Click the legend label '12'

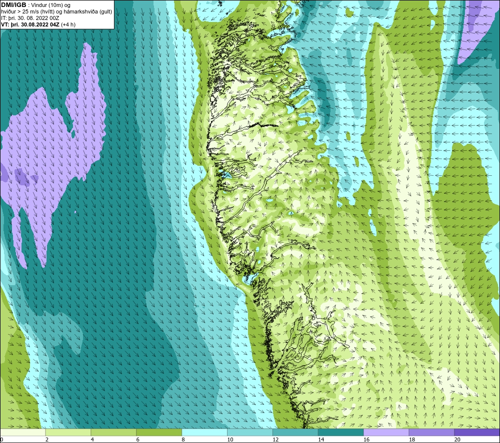click(275, 440)
